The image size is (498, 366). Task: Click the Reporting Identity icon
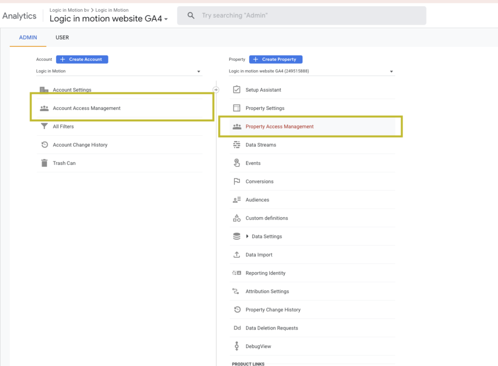tap(237, 273)
